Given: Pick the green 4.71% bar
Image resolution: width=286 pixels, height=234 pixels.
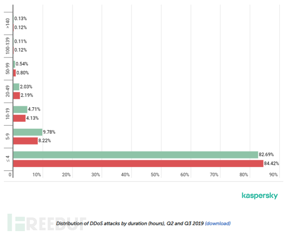Looking at the screenshot, I should point(20,109).
